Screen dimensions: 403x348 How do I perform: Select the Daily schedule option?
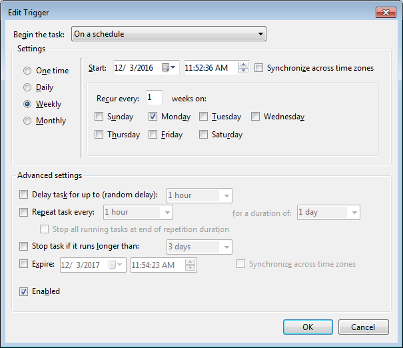(x=27, y=87)
